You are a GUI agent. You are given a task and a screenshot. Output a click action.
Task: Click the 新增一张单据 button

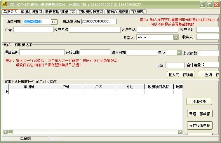click(x=200, y=114)
